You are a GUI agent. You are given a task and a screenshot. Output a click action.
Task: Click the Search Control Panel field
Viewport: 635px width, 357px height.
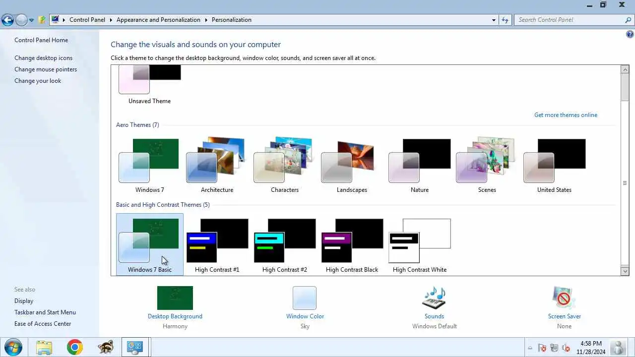click(569, 20)
